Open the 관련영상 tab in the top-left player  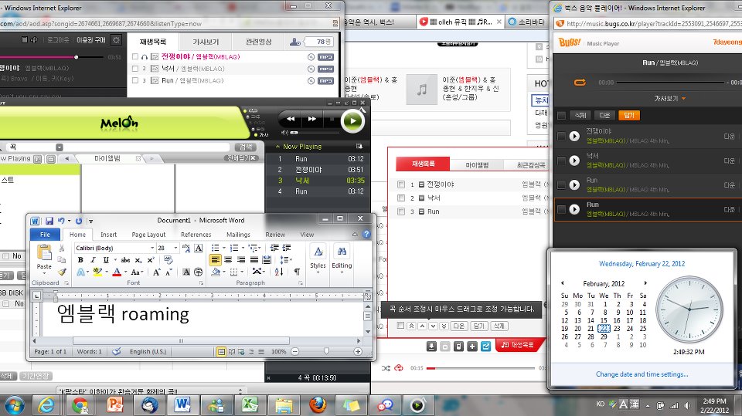(258, 42)
